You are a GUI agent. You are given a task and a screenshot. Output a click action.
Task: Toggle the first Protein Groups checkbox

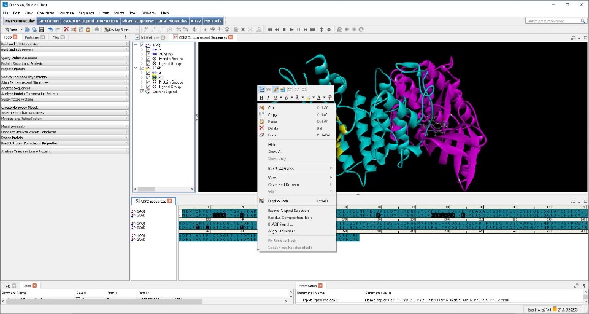tap(148, 58)
